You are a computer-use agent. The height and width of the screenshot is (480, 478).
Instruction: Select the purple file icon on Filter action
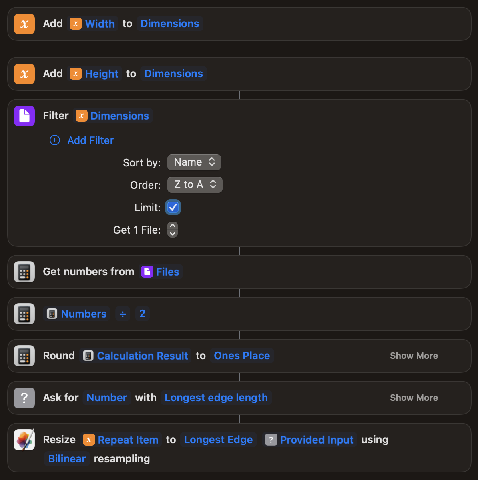point(24,116)
